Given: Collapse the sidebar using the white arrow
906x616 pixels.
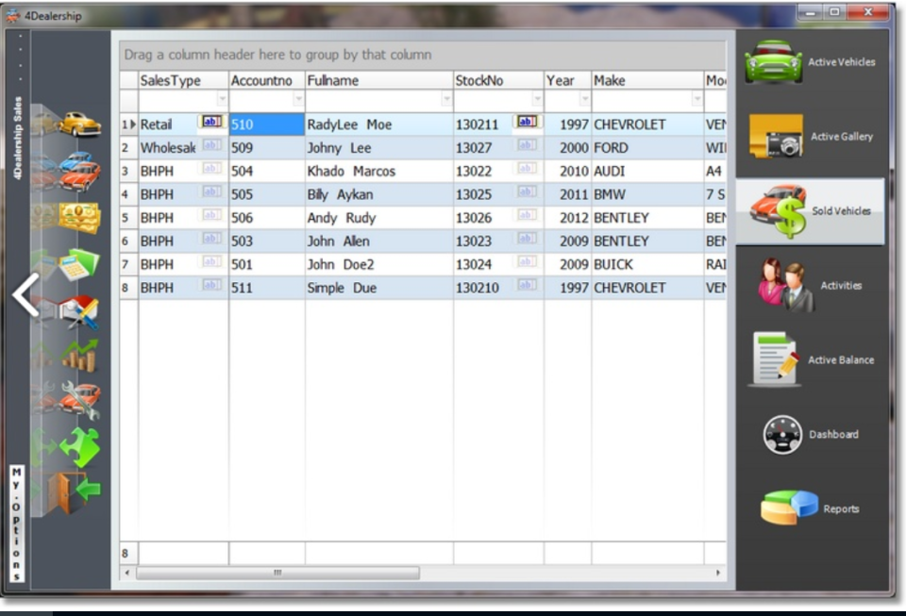Looking at the screenshot, I should coord(23,292).
